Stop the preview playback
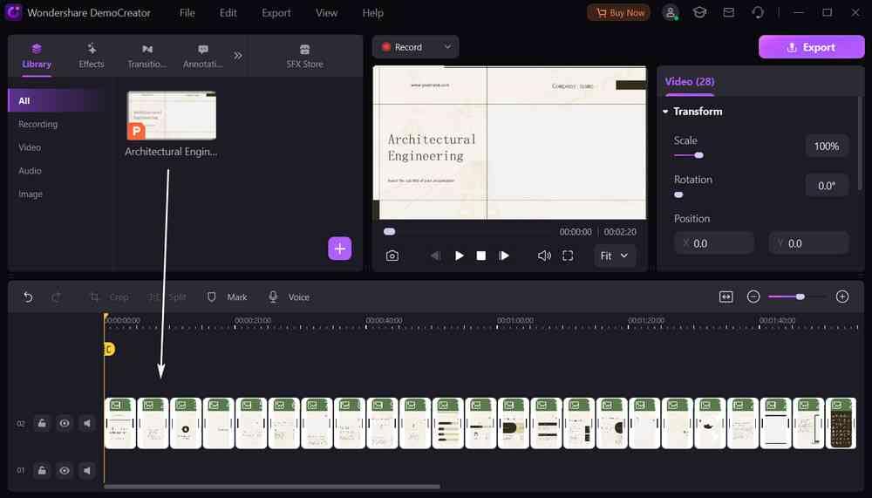 click(481, 256)
